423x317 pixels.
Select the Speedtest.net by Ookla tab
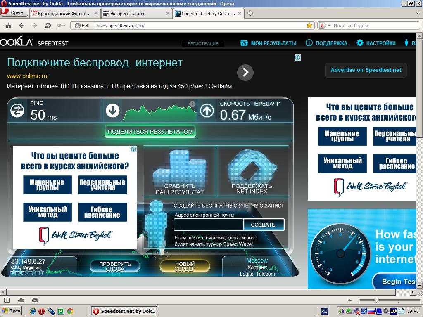(x=208, y=14)
